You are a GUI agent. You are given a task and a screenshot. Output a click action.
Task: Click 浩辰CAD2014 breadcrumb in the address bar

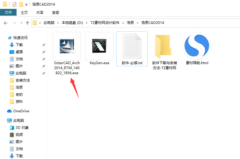(153, 23)
